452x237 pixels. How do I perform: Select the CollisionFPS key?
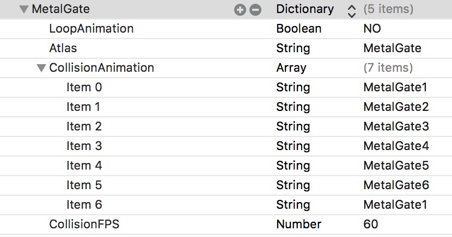(84, 224)
